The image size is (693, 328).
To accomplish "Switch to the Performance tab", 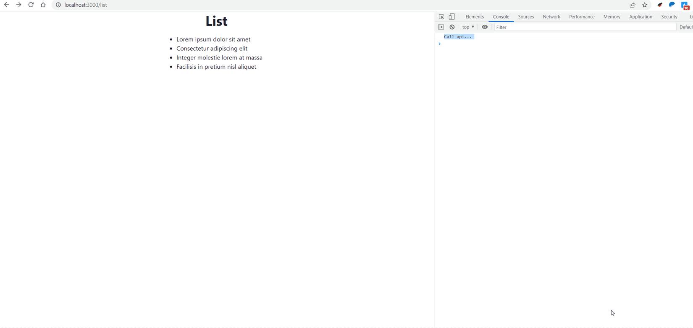I will tap(582, 17).
